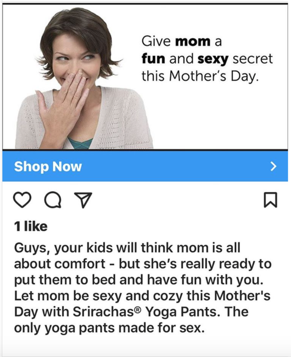The width and height of the screenshot is (291, 357).
Task: Click the bold word "sexy" in the ad headline
Action: click(x=211, y=58)
